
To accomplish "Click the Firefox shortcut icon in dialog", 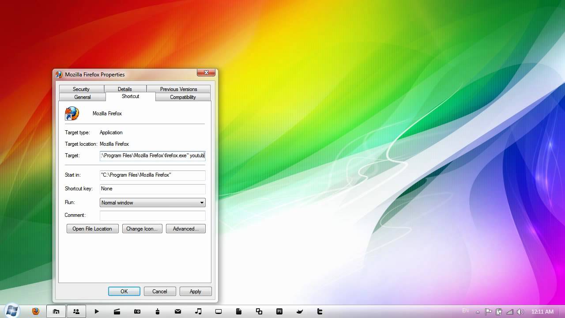I will [x=72, y=114].
